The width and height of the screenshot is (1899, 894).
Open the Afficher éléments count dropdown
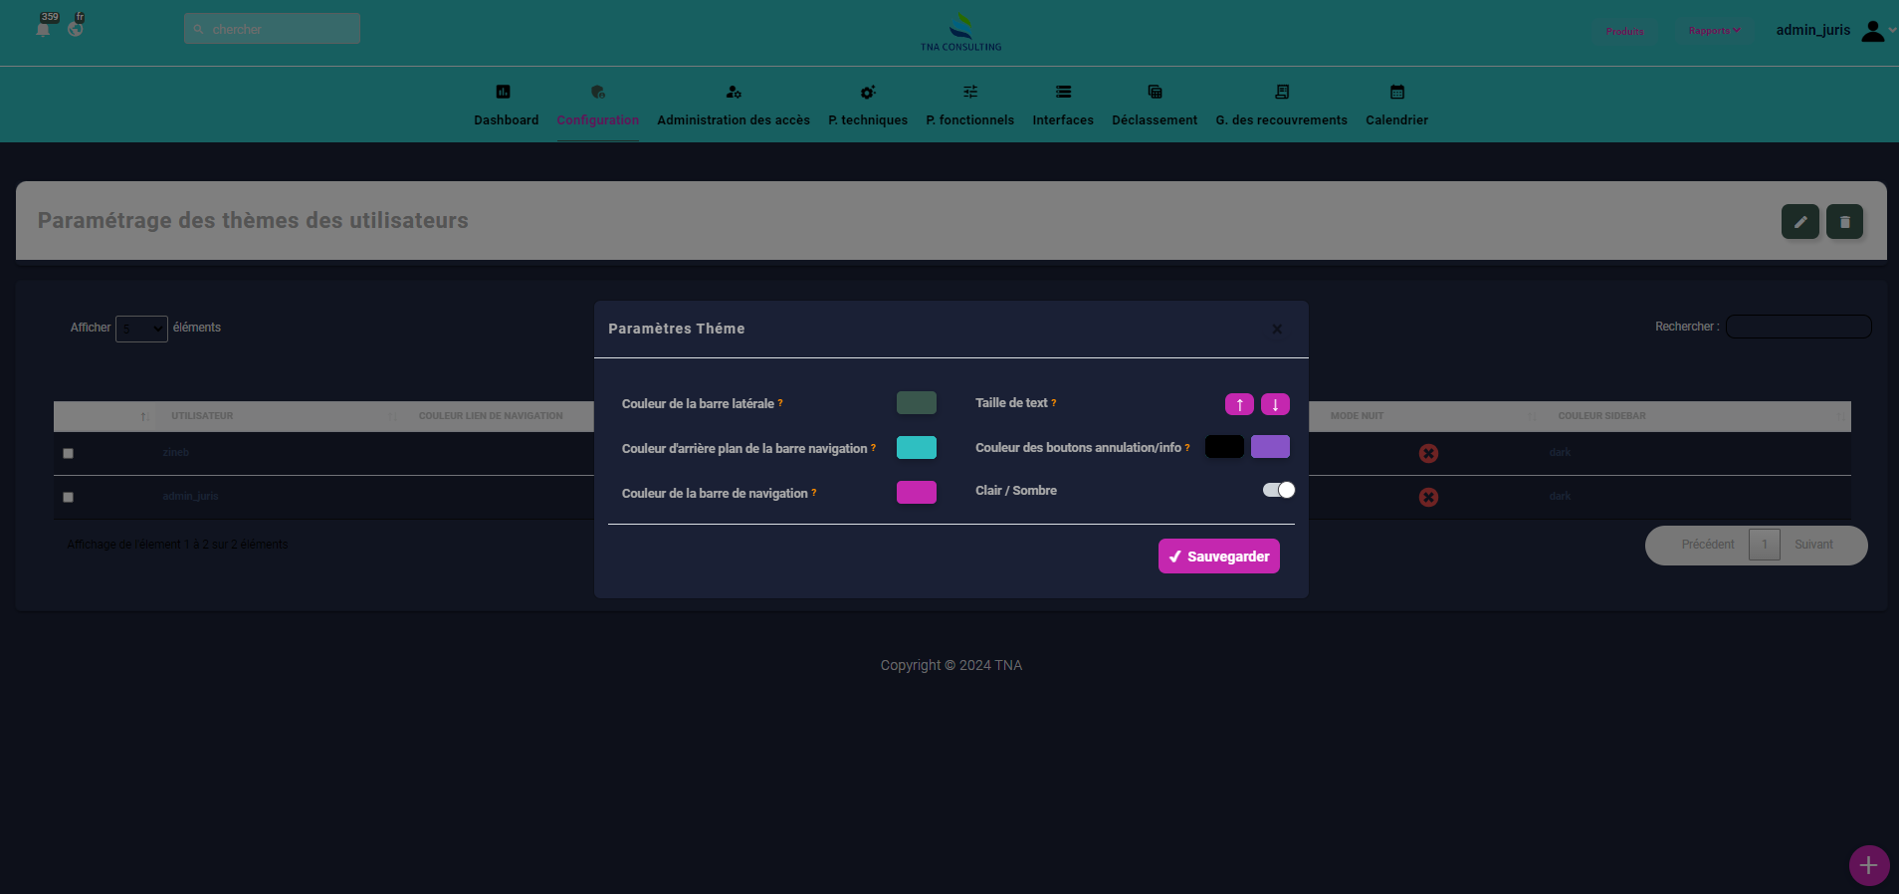(x=141, y=329)
